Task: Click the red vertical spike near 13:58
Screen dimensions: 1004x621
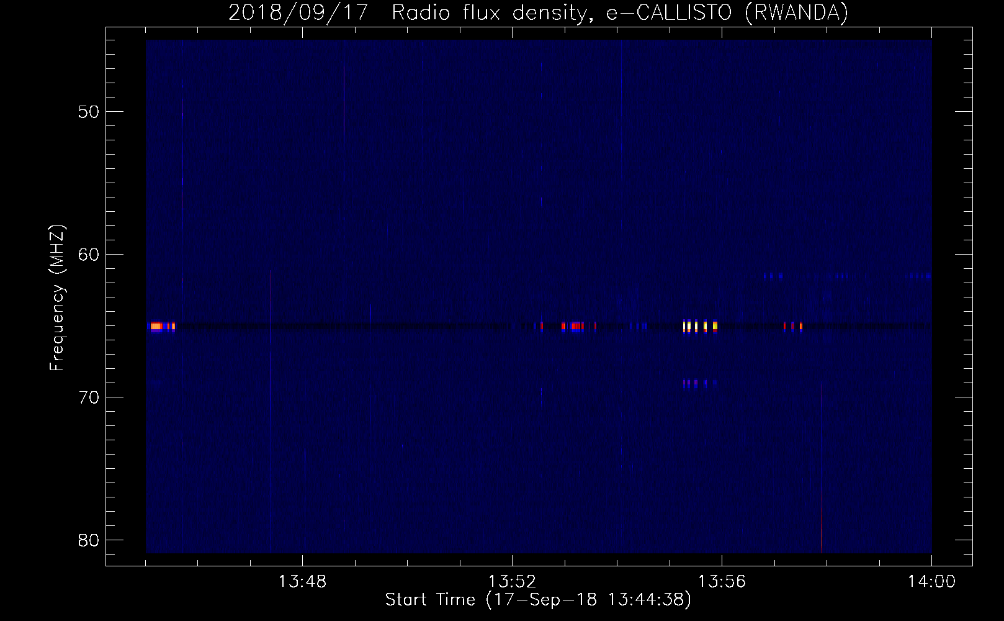Action: point(822,467)
